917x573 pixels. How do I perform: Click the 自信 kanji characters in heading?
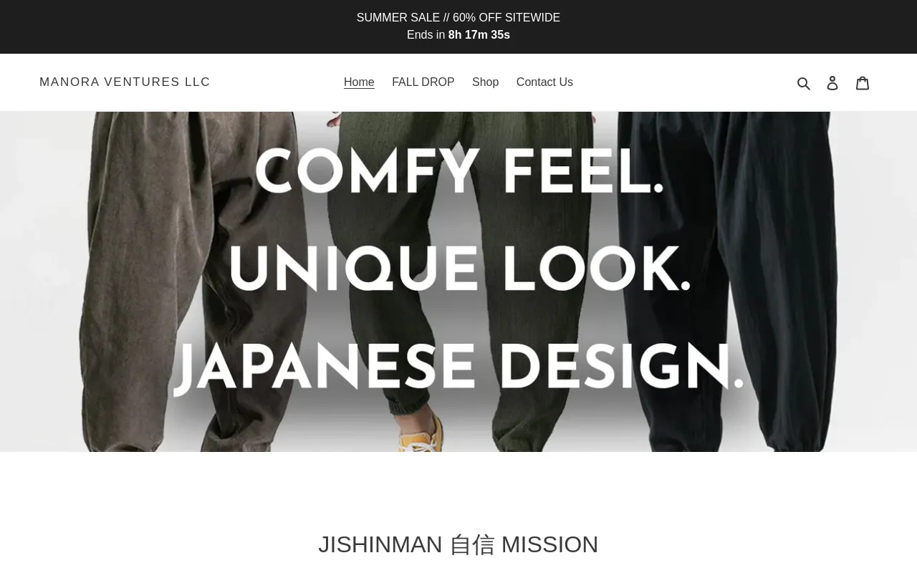(472, 545)
